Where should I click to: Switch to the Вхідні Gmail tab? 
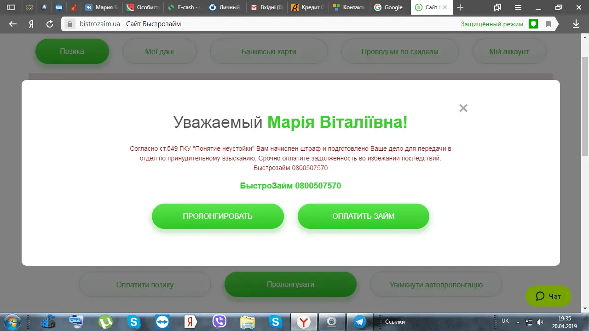[x=267, y=7]
